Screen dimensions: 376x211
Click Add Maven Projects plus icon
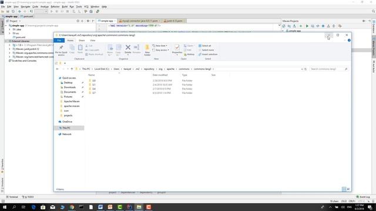301,26
